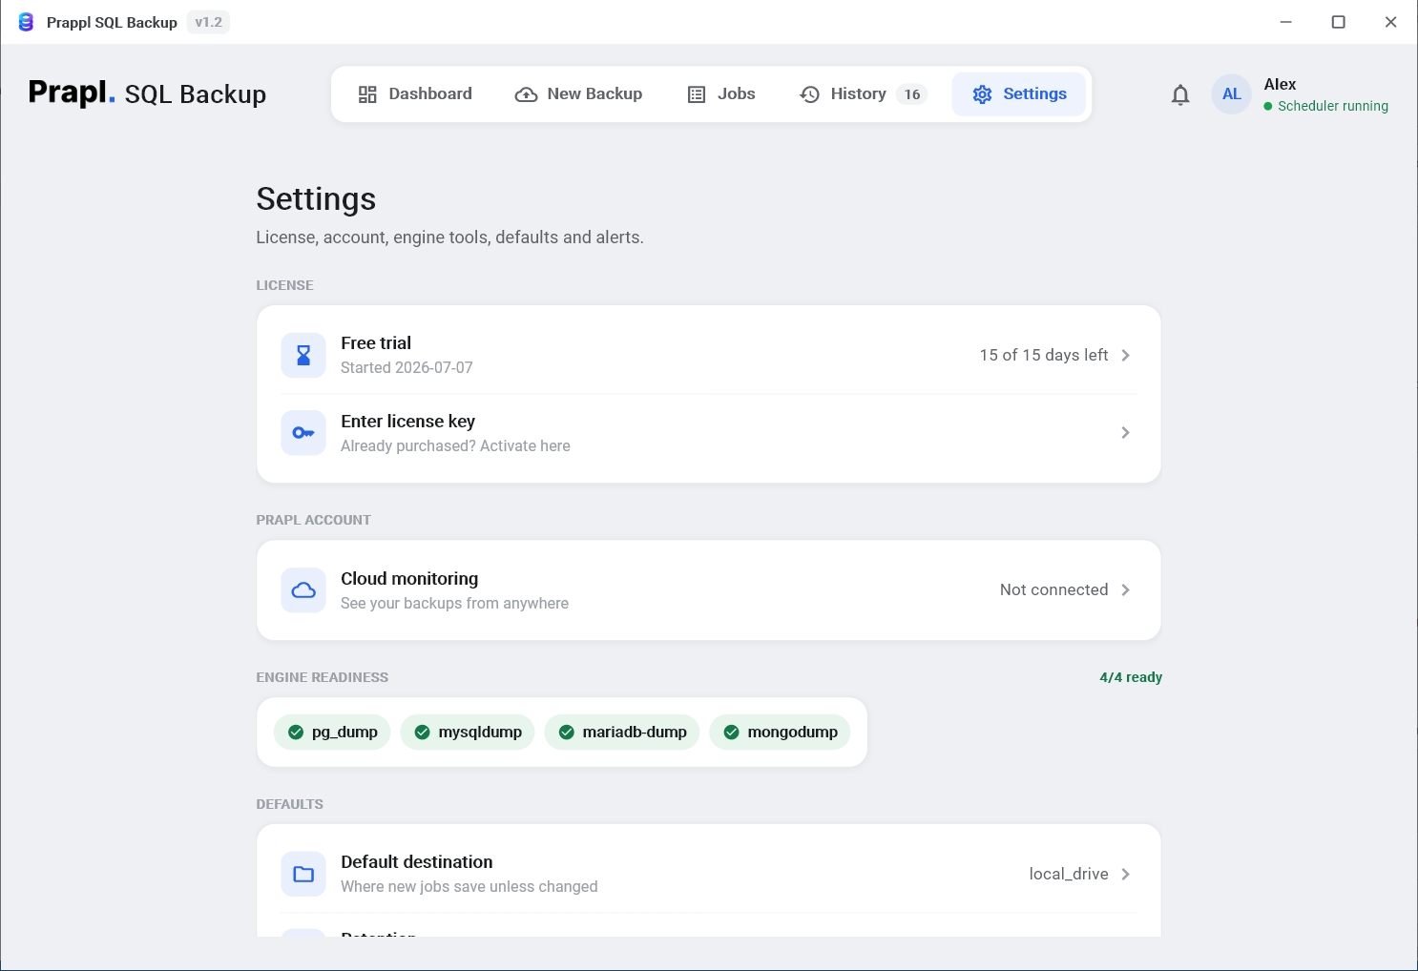Open notifications bell
The image size is (1418, 971).
1180,94
